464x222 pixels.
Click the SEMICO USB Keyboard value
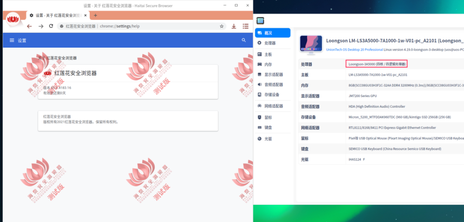click(395, 149)
